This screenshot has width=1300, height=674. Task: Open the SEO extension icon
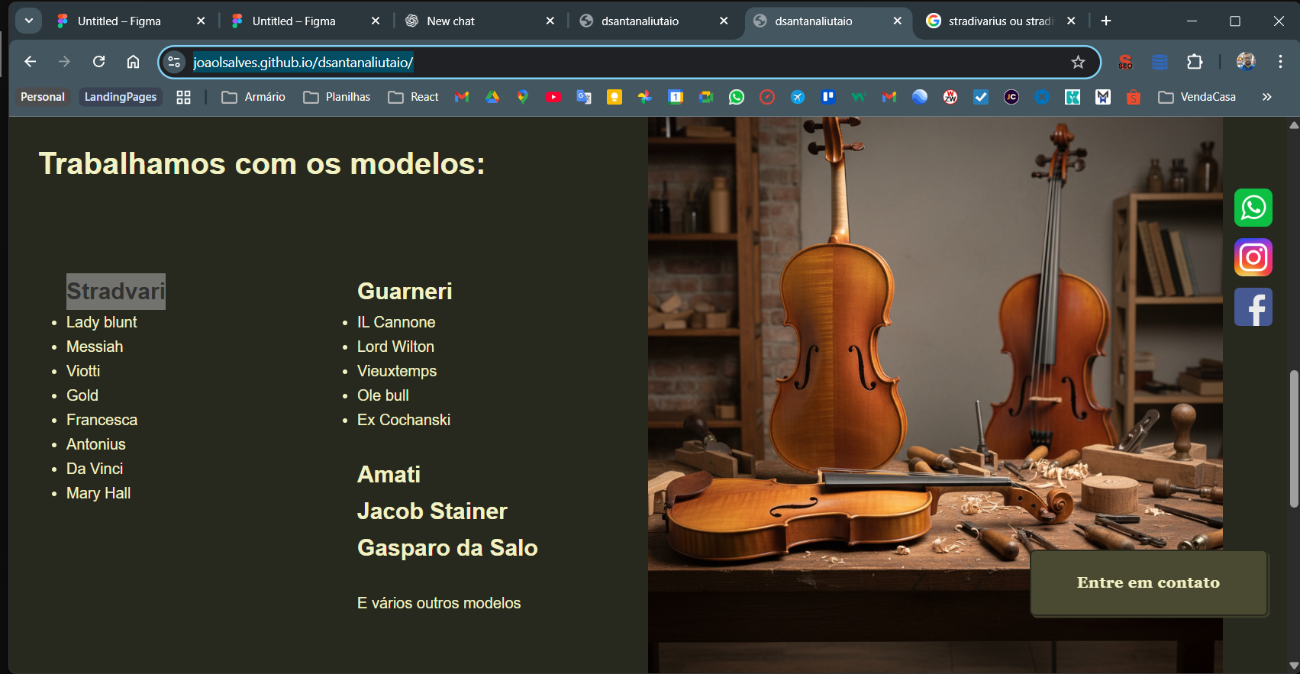[1125, 62]
